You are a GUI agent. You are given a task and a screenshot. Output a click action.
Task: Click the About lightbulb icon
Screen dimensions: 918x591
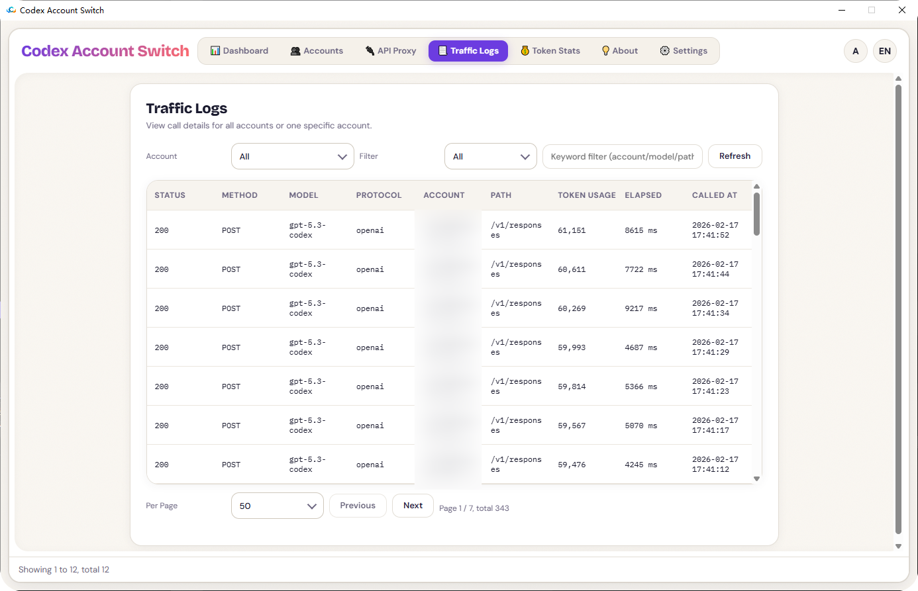(605, 50)
